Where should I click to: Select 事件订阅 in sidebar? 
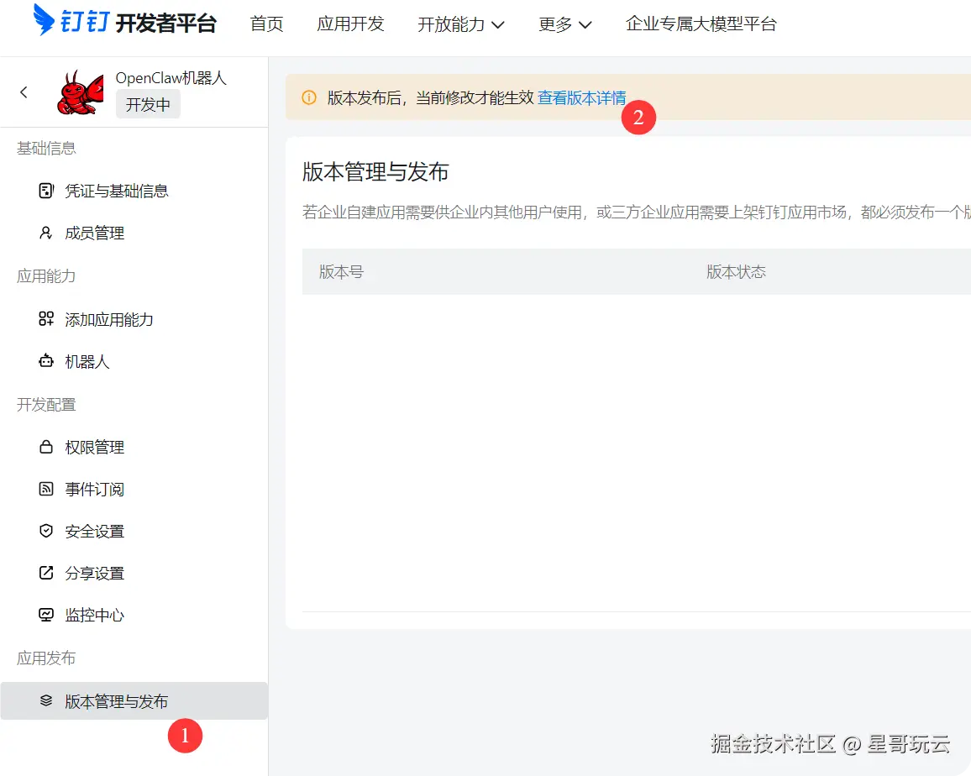95,490
